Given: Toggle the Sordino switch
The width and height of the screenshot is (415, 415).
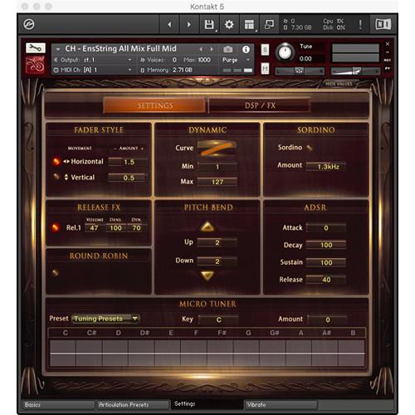Looking at the screenshot, I should pyautogui.click(x=310, y=148).
